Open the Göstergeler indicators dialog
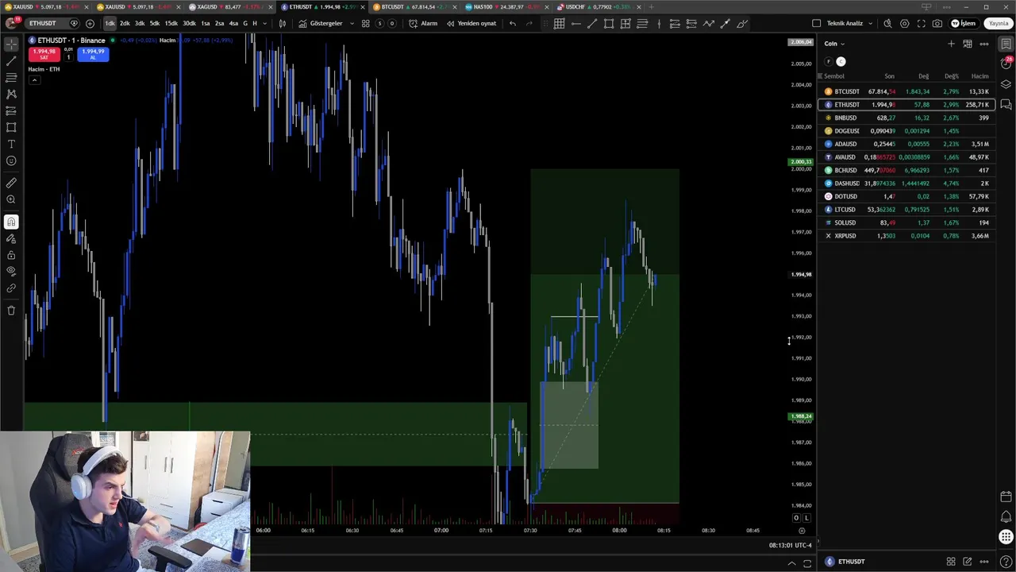Viewport: 1016px width, 572px height. [x=321, y=23]
